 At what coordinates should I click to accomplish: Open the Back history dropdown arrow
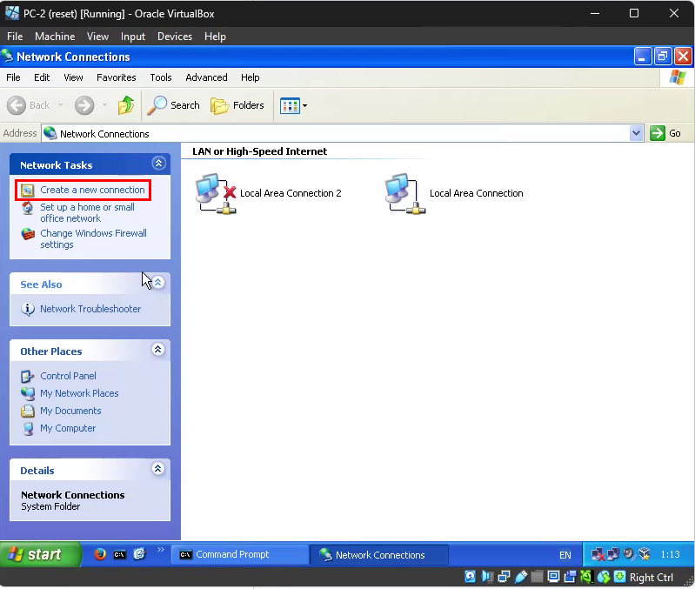click(x=60, y=105)
